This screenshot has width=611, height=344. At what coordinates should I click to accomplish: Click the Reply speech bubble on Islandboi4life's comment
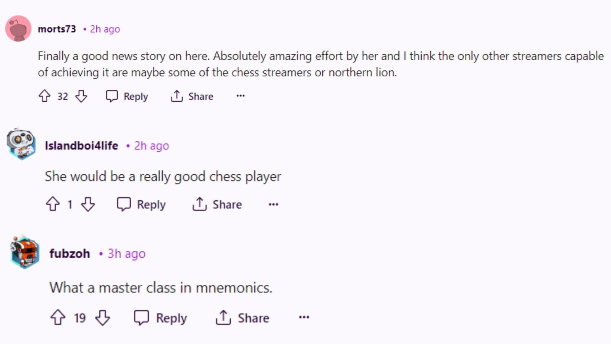coord(124,204)
